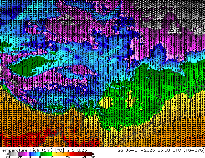Click the '0' legend value

click(x=40, y=157)
